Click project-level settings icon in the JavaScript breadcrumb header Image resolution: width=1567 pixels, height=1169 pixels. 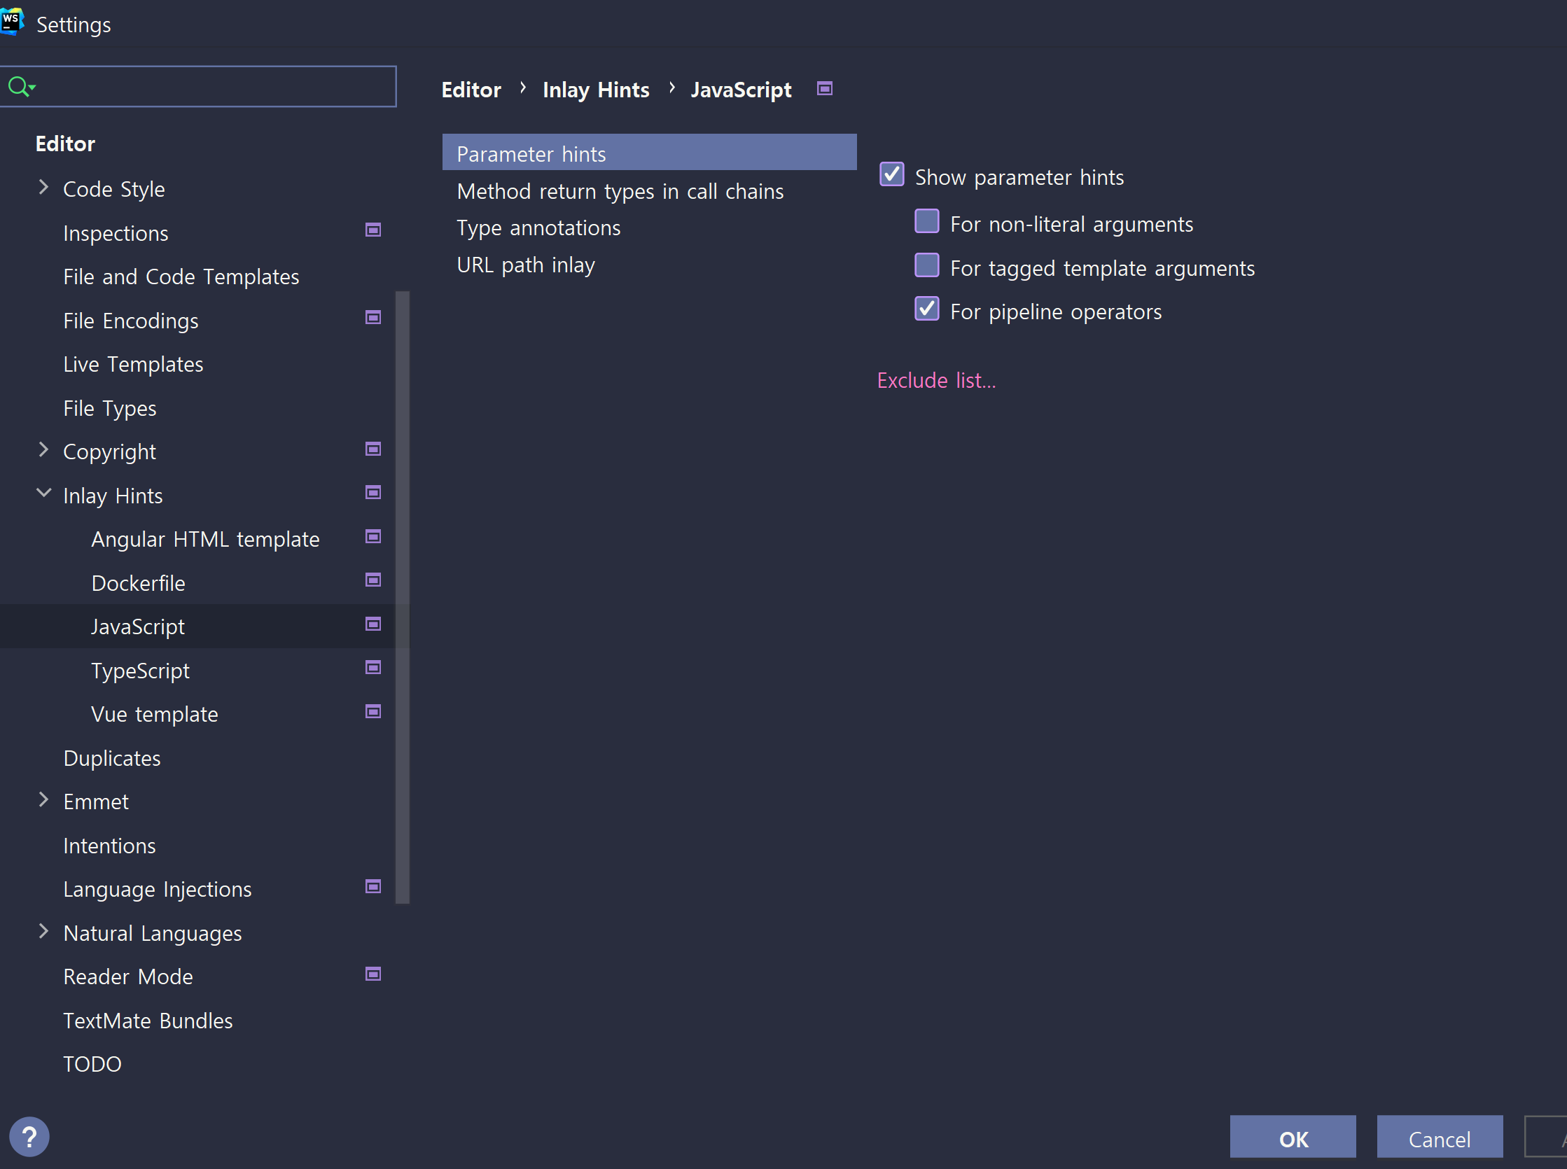pos(824,89)
